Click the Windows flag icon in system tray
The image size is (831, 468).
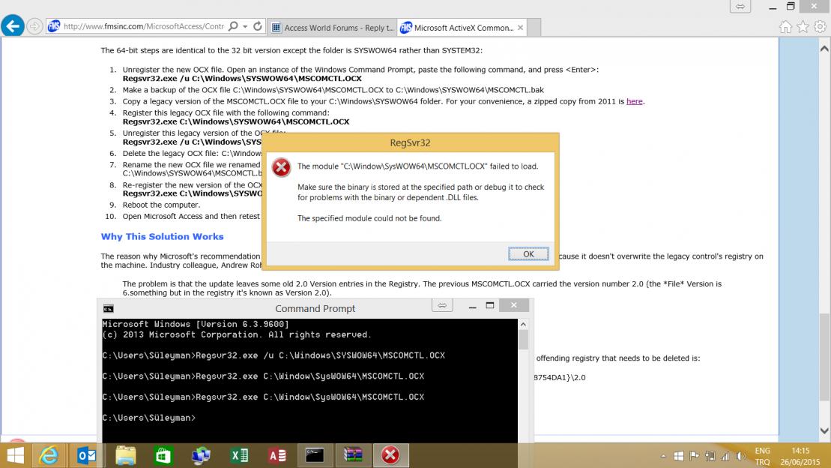pos(678,456)
